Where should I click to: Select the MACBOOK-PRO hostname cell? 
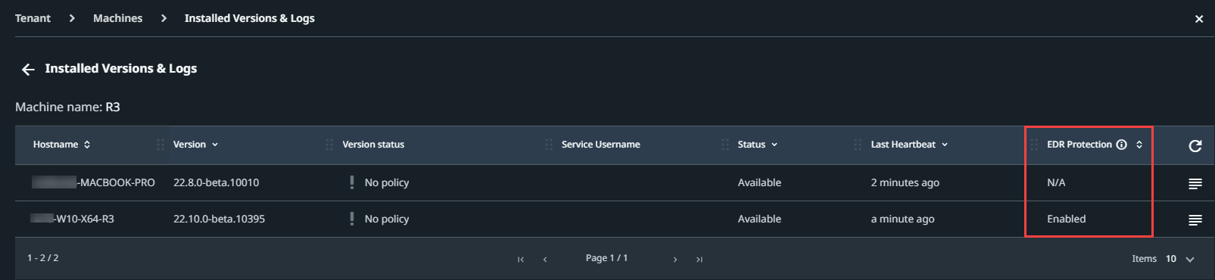pos(93,182)
